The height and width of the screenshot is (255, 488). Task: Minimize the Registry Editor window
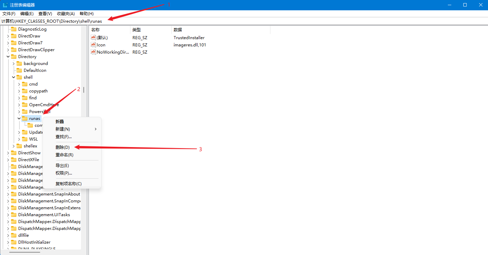pos(449,5)
